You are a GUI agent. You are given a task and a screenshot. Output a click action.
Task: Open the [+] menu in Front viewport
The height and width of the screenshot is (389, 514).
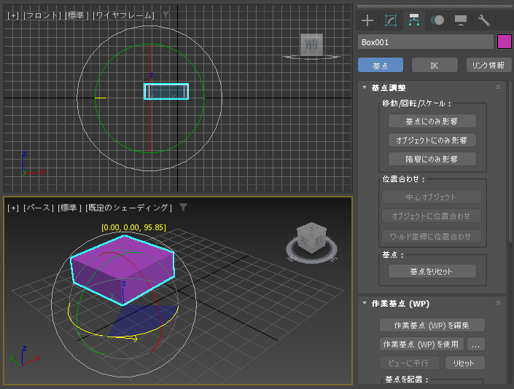coord(13,15)
